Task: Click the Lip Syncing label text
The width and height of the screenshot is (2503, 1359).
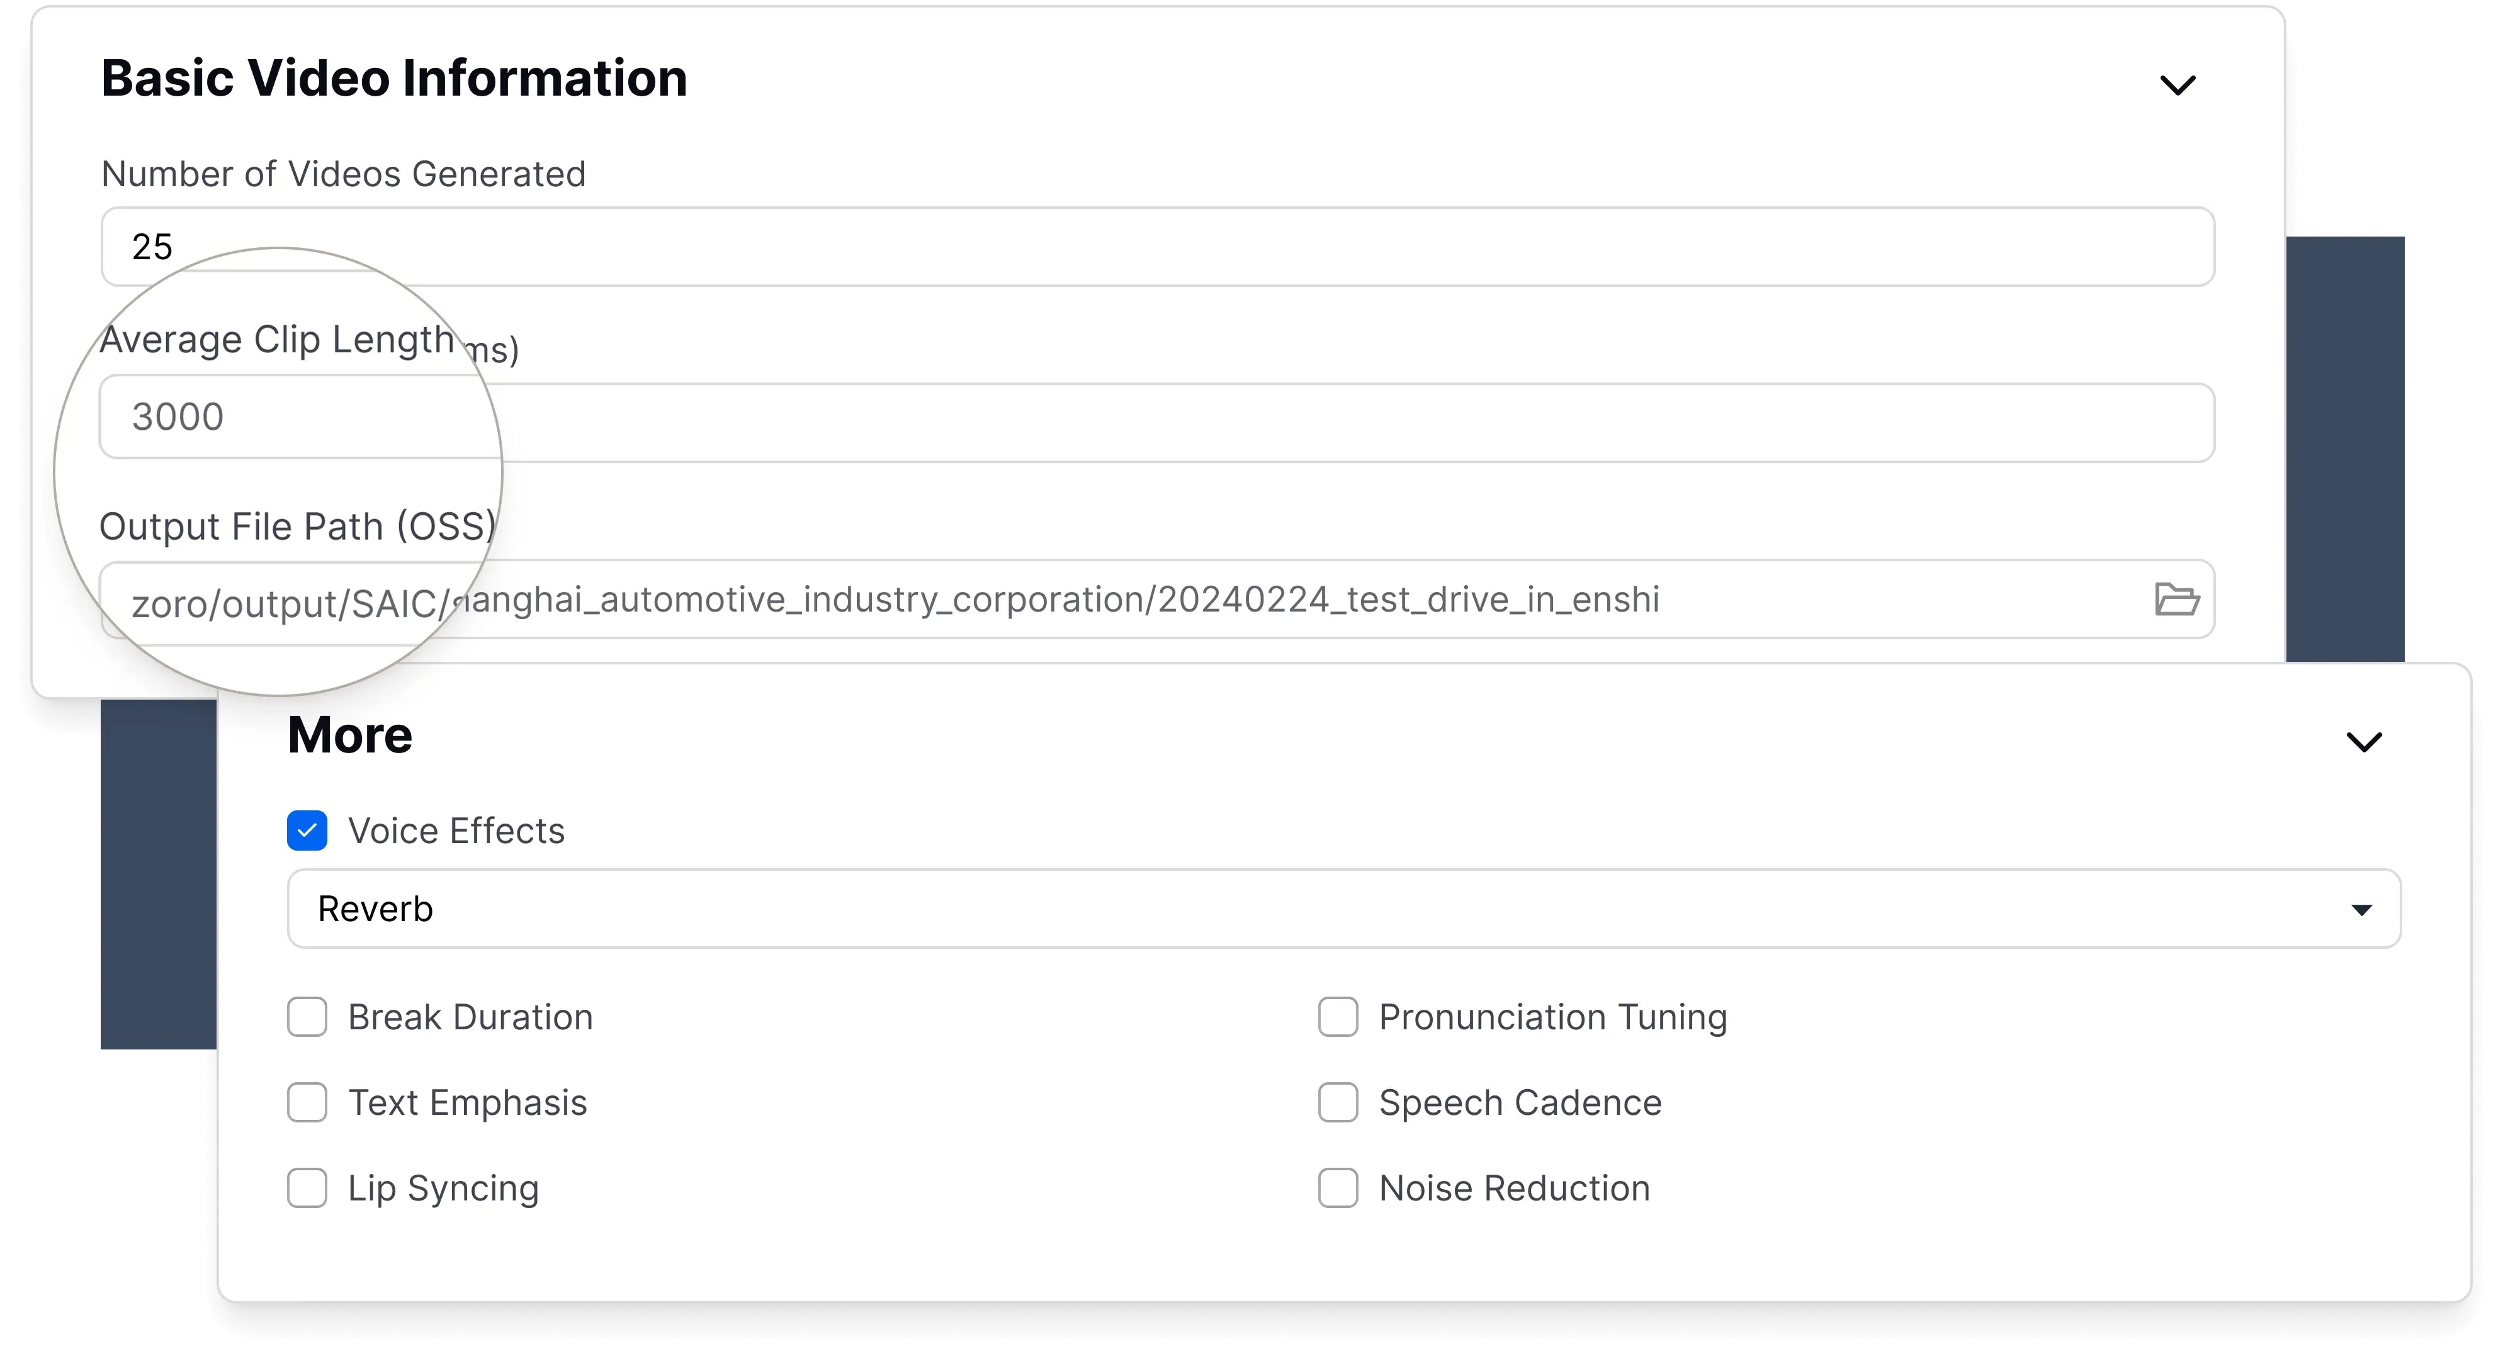Action: (x=443, y=1189)
